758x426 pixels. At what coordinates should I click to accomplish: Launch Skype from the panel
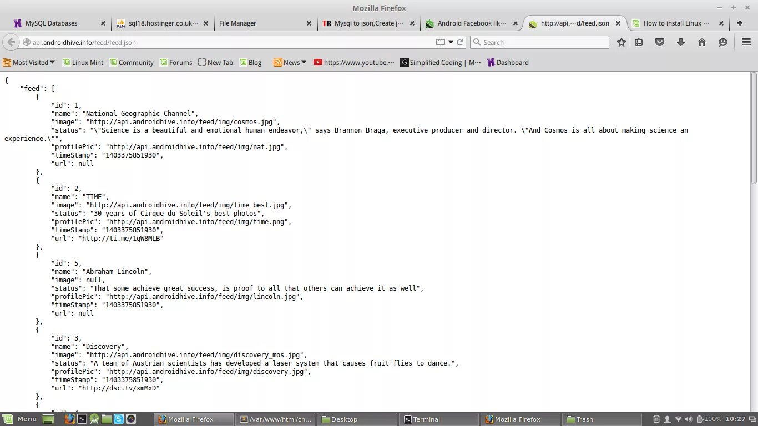(x=119, y=419)
